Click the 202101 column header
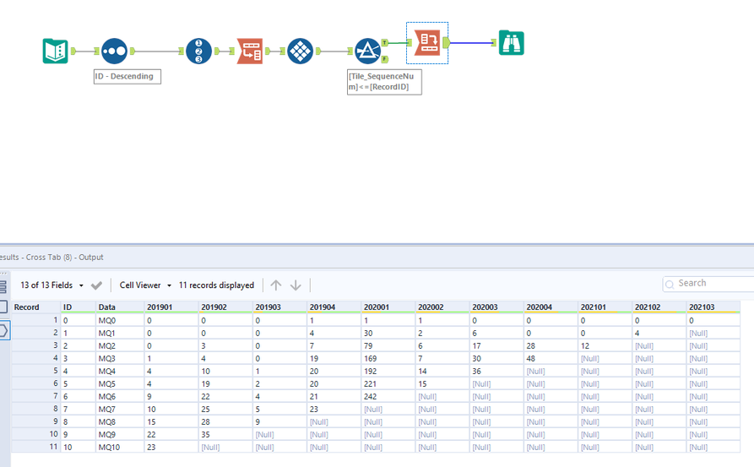 [605, 307]
